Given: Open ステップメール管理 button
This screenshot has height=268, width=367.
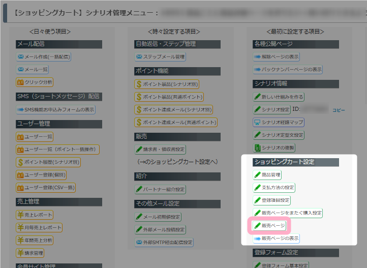Looking at the screenshot, I should [160, 56].
